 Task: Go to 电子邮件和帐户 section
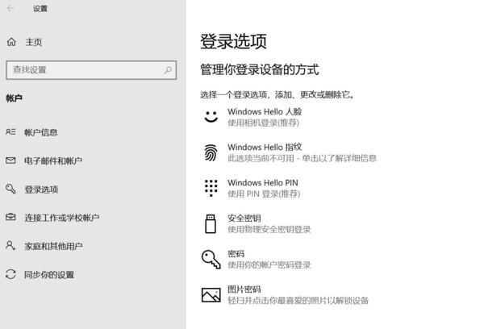coord(53,160)
